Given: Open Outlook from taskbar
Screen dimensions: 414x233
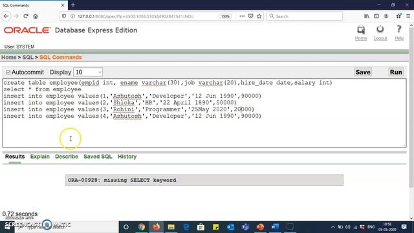Looking at the screenshot, I should point(230,227).
